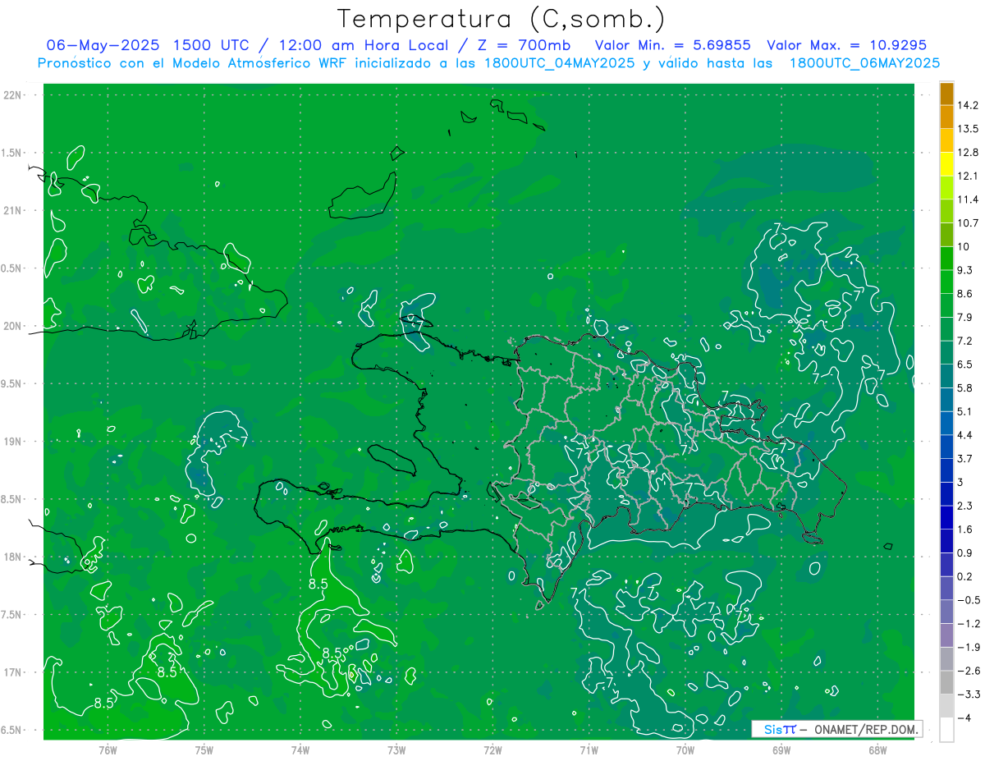Click the blue swatch between 3.7 and 4.4
This screenshot has height=761, width=985.
946,447
